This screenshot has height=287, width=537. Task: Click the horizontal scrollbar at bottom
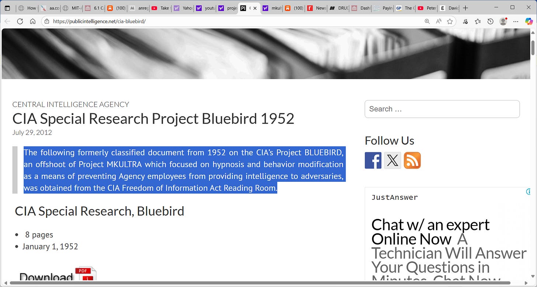260,283
